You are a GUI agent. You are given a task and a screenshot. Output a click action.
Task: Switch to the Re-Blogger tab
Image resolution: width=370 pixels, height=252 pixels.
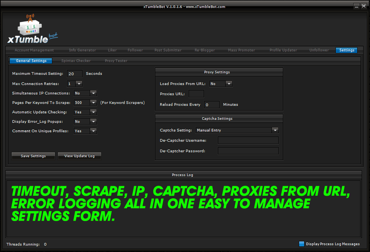[205, 50]
